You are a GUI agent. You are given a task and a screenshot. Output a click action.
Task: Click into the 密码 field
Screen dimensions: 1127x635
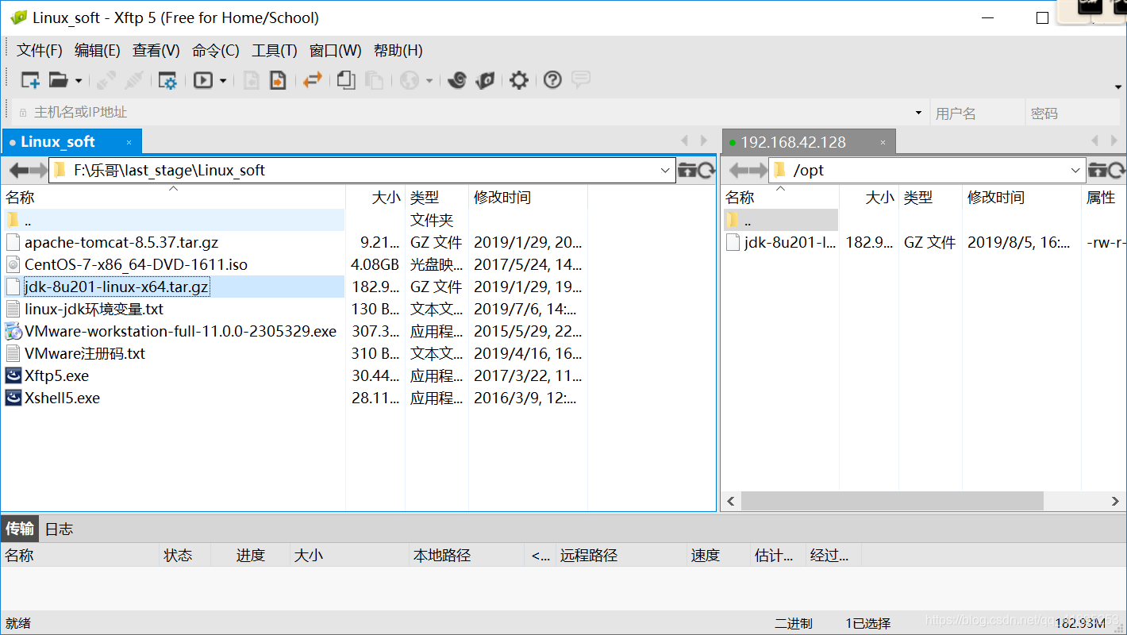point(1072,113)
